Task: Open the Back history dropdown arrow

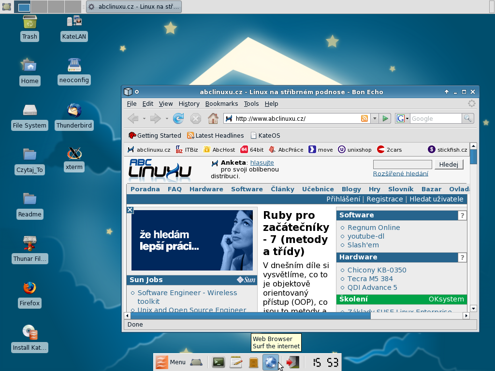Action: click(x=144, y=119)
